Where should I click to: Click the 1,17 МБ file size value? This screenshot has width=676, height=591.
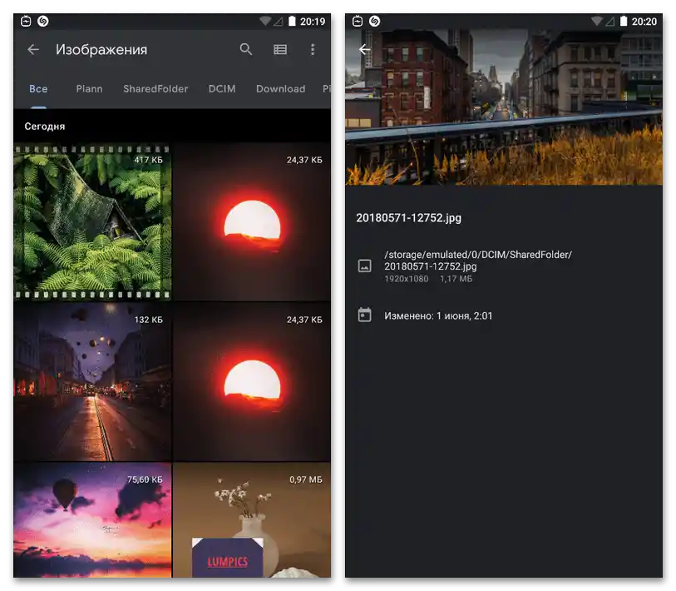456,279
